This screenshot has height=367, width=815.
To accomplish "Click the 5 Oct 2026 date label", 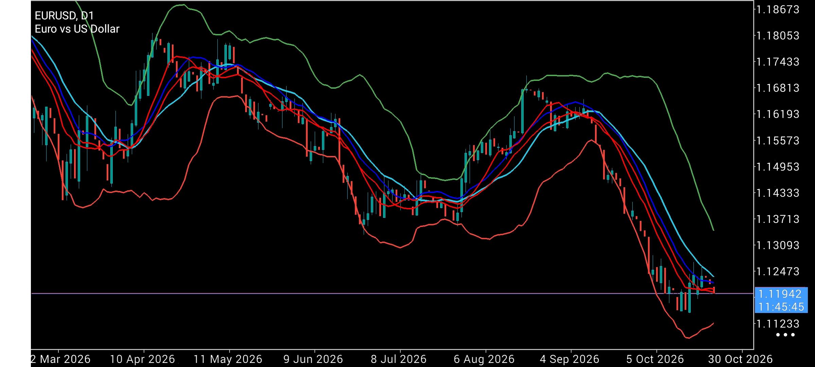I will tap(655, 359).
